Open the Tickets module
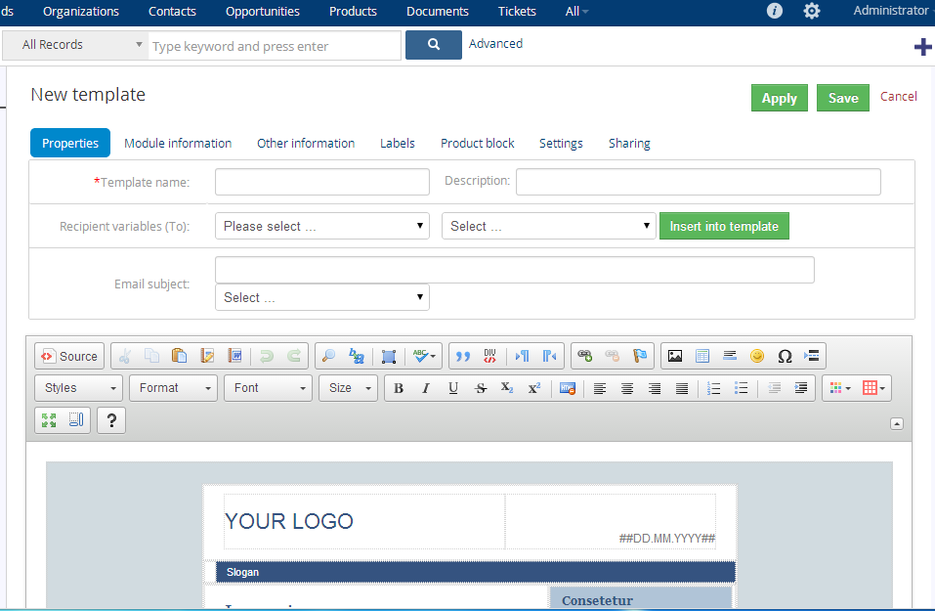935x611 pixels. point(517,12)
